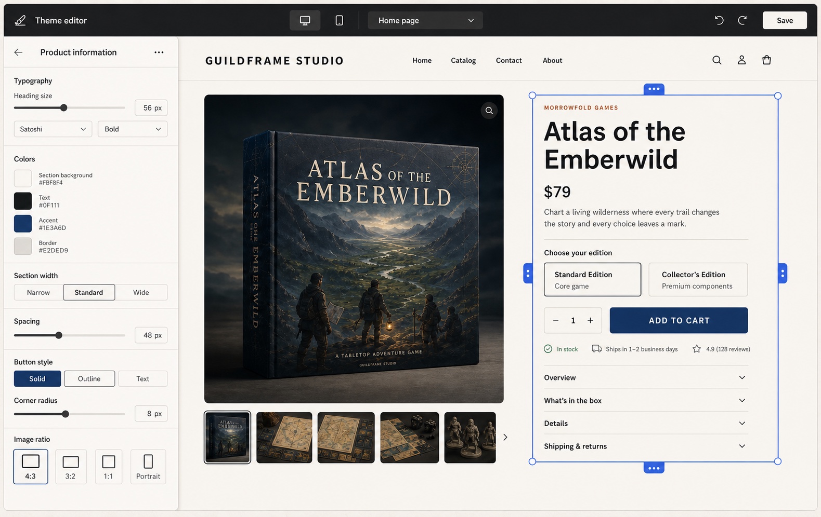Expand the Overview accordion
The width and height of the screenshot is (821, 517).
646,377
